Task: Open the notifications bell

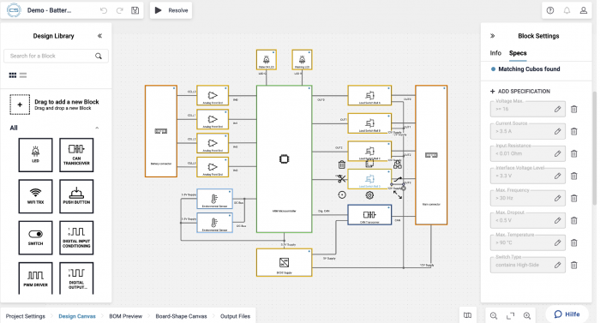Action: tap(567, 10)
